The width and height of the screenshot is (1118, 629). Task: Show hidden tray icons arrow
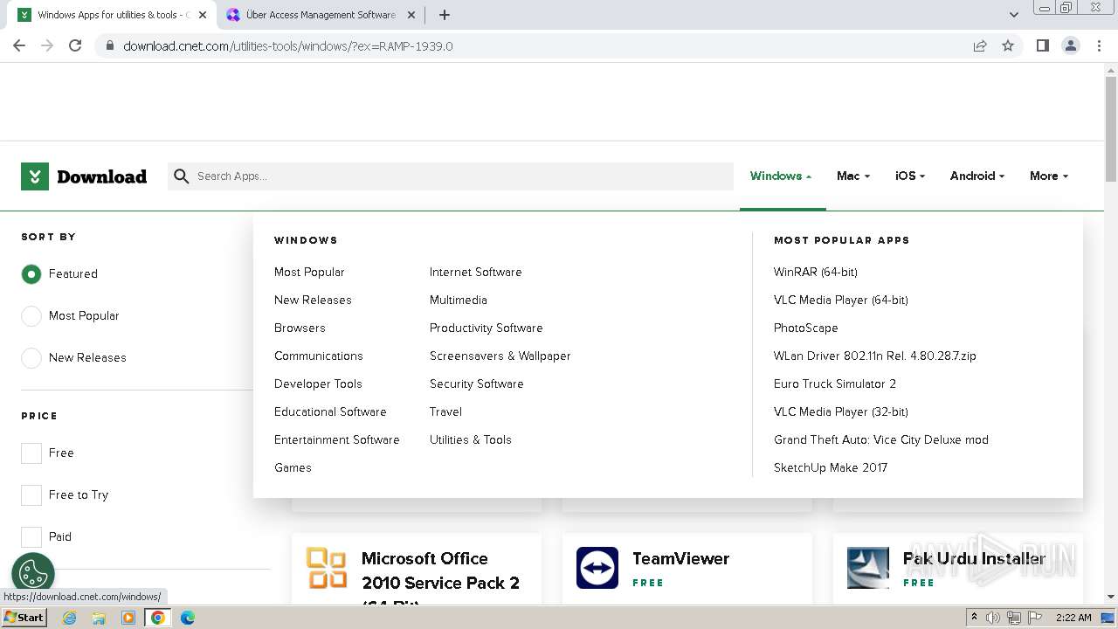[x=974, y=618]
